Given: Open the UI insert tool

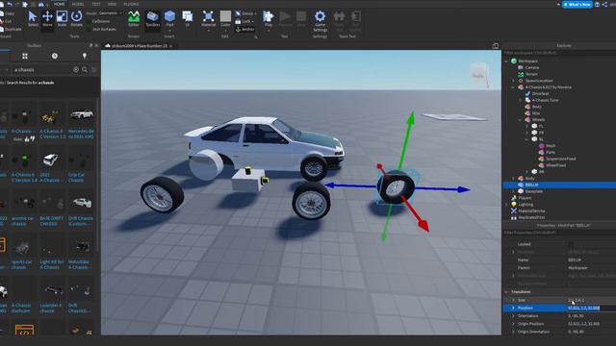Looking at the screenshot, I should (188, 18).
